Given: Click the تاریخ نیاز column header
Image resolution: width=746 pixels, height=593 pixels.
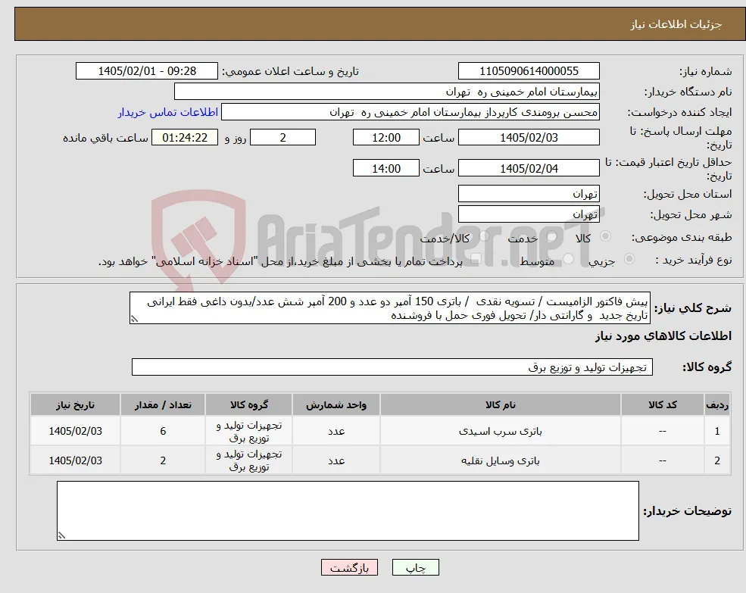Looking at the screenshot, I should [75, 404].
